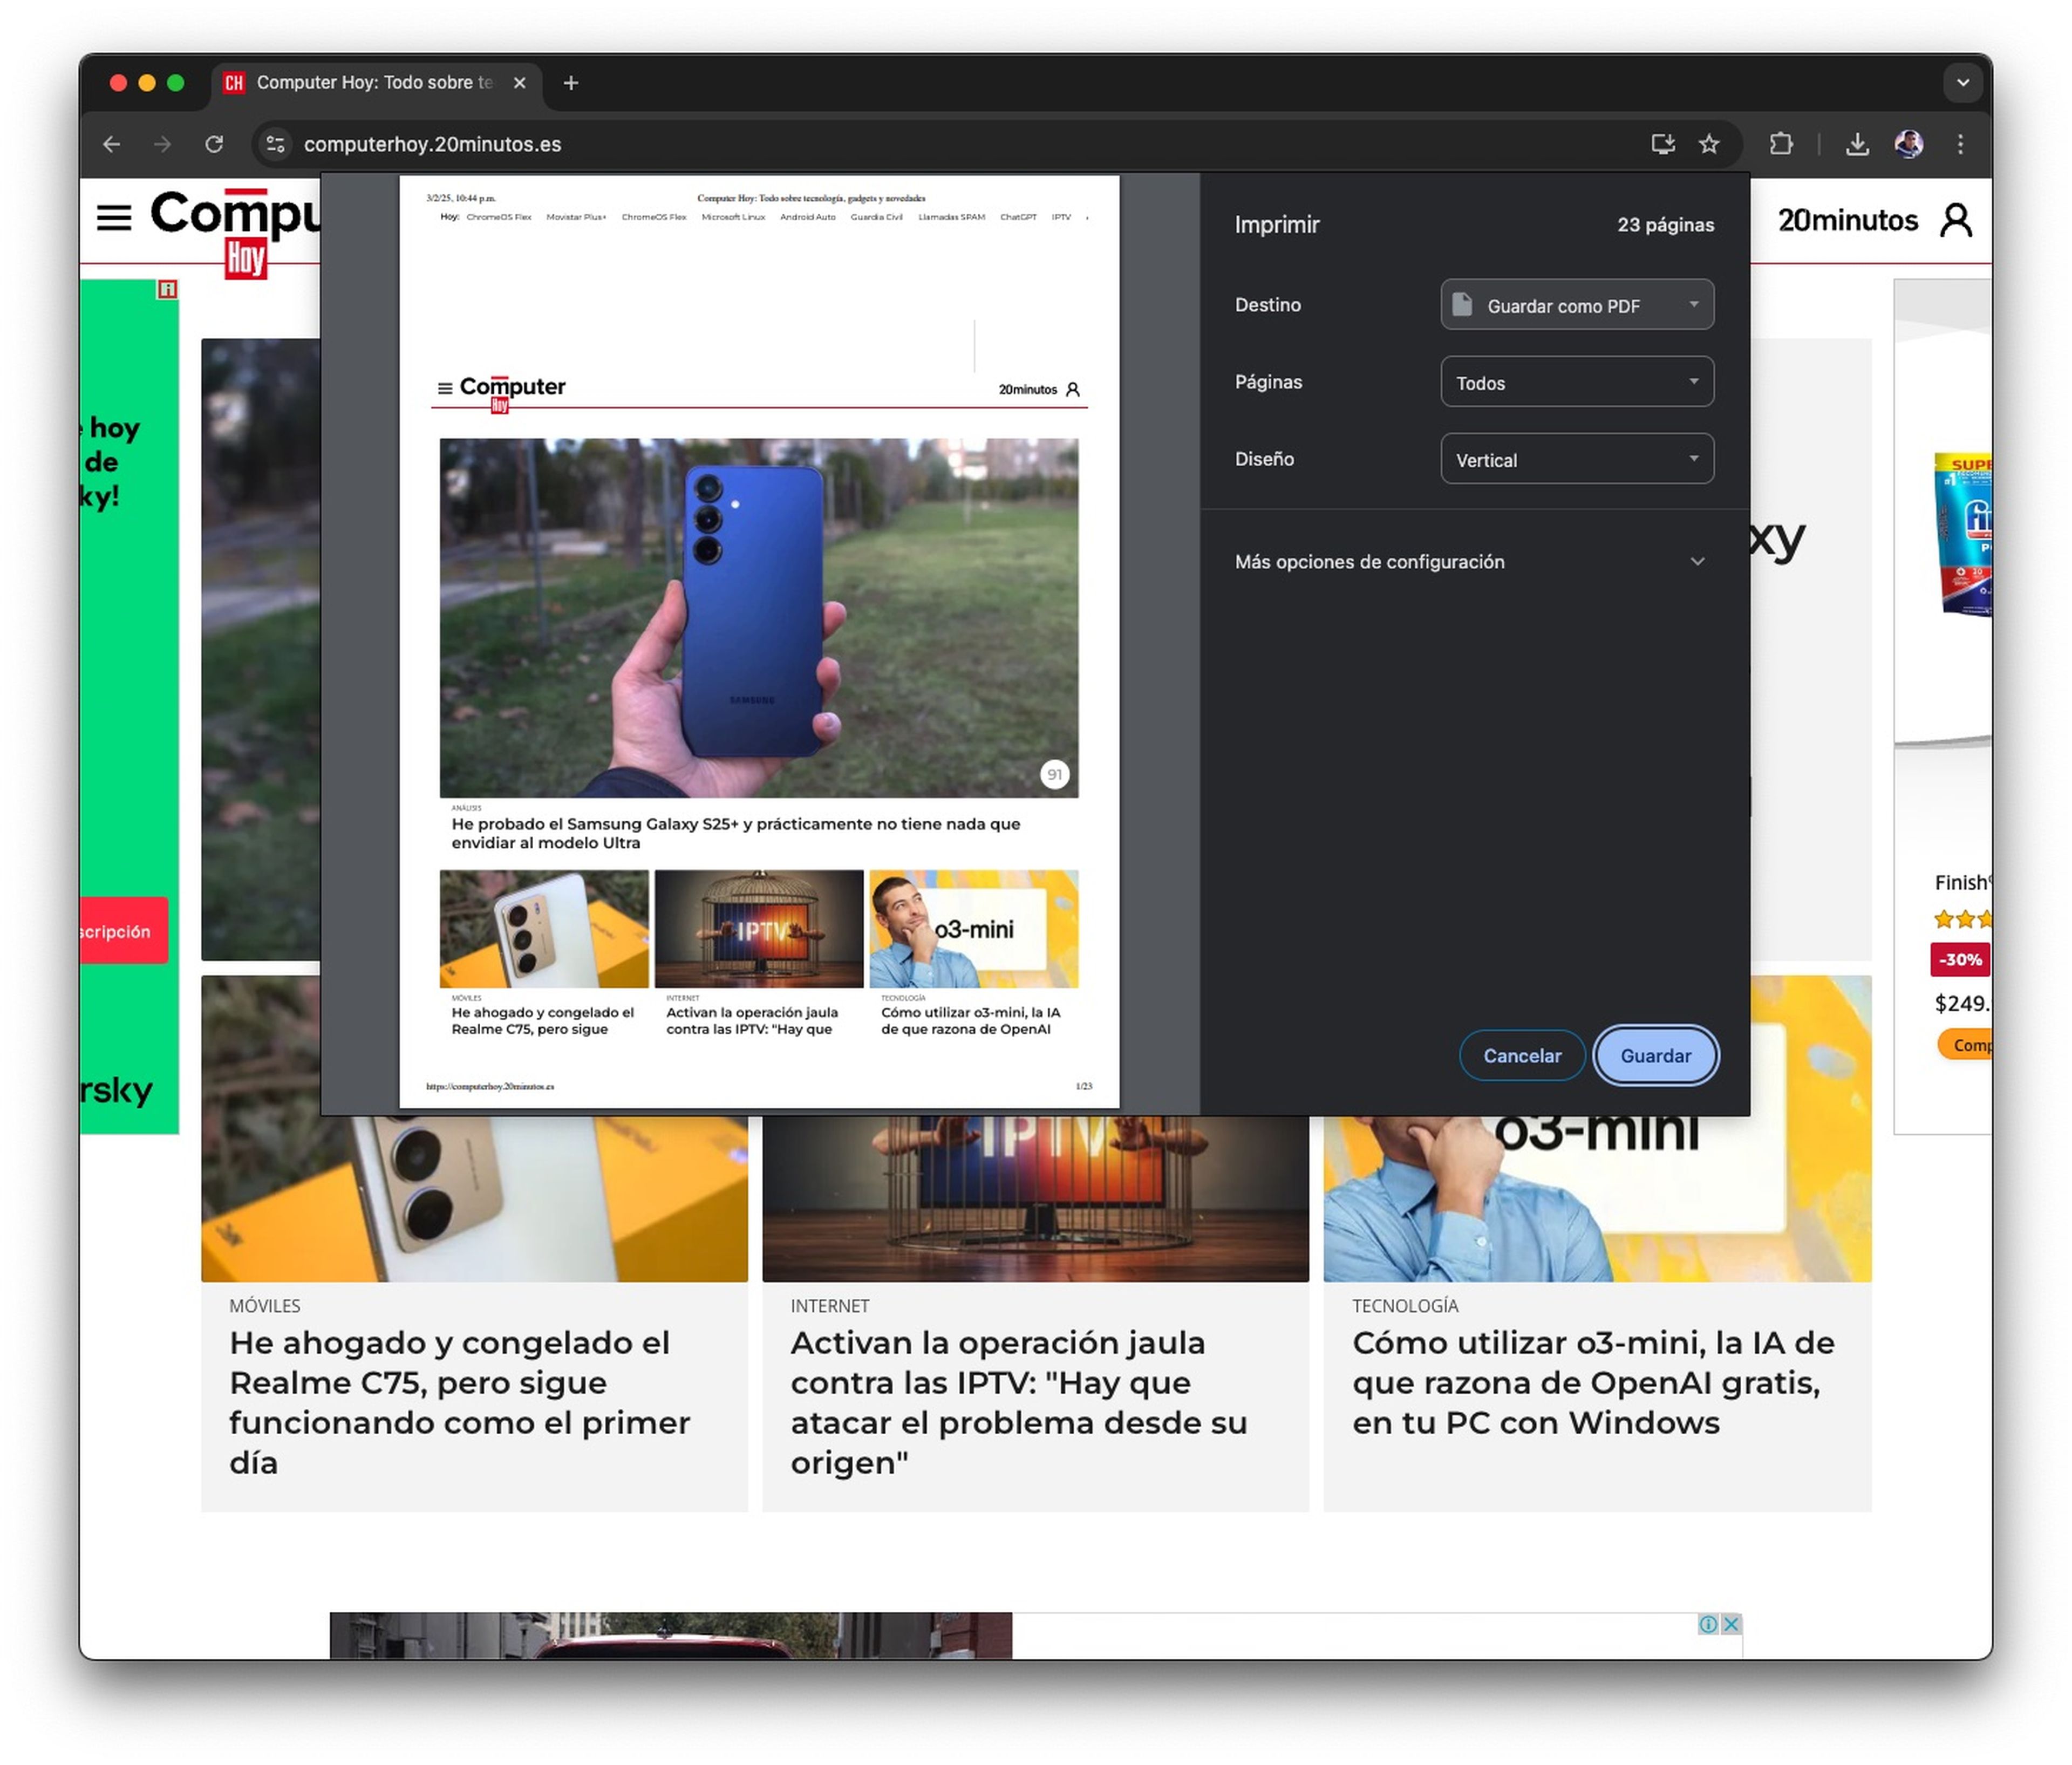Go back to the previous page
Screen dimensions: 2072x1765
click(x=111, y=144)
